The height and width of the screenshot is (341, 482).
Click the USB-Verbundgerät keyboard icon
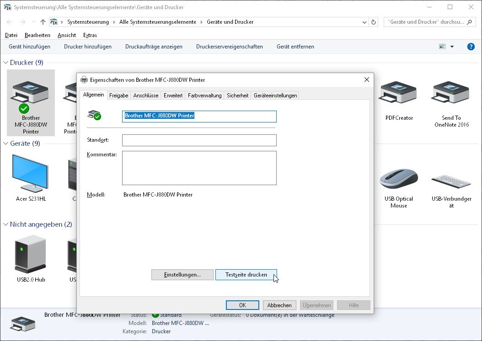point(451,181)
